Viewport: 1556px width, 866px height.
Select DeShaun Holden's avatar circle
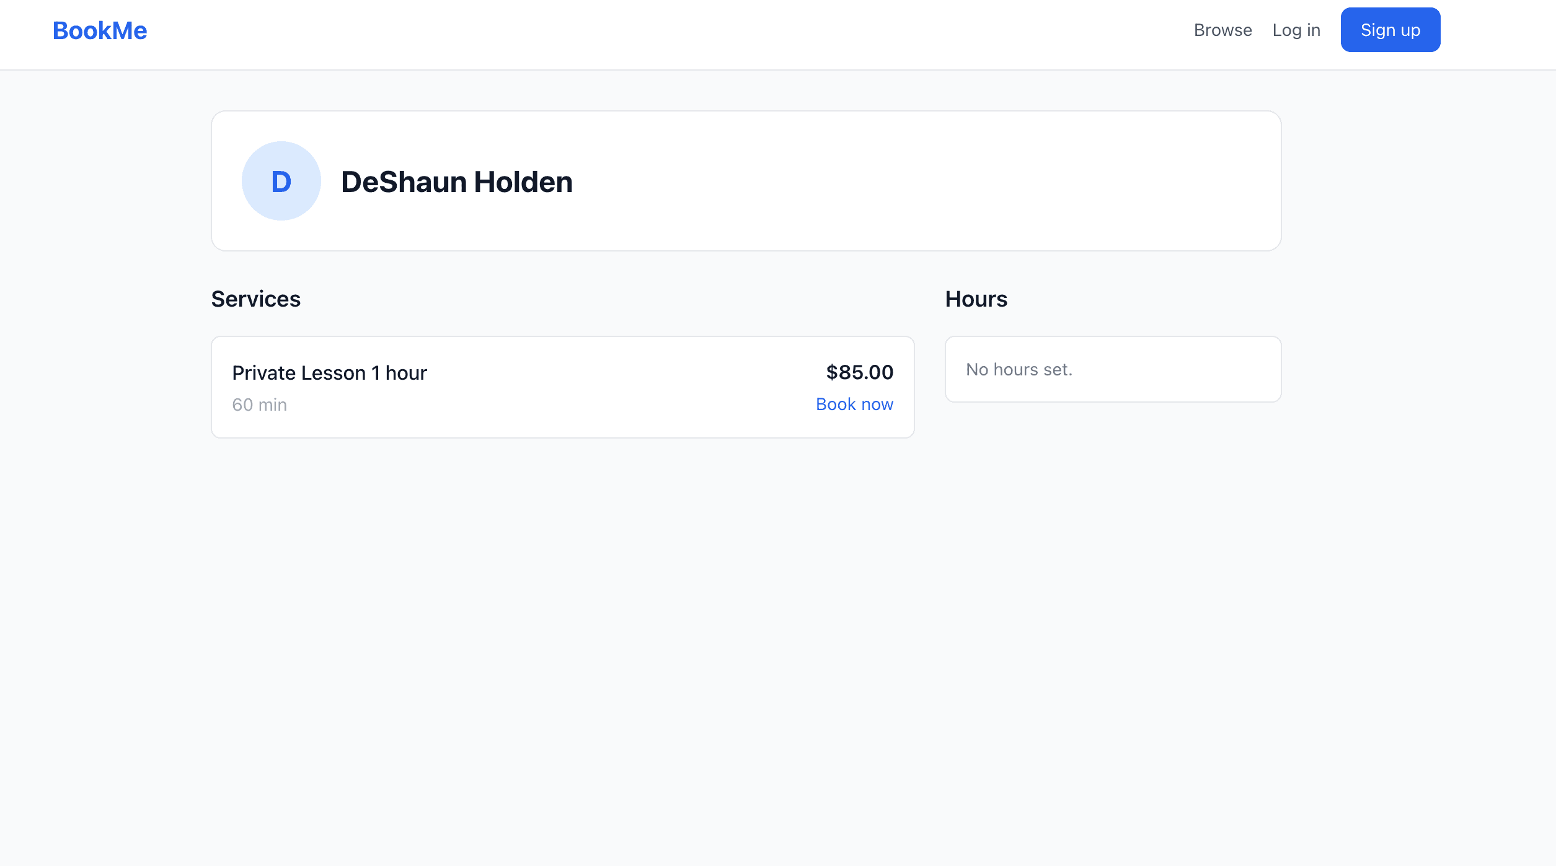(280, 180)
